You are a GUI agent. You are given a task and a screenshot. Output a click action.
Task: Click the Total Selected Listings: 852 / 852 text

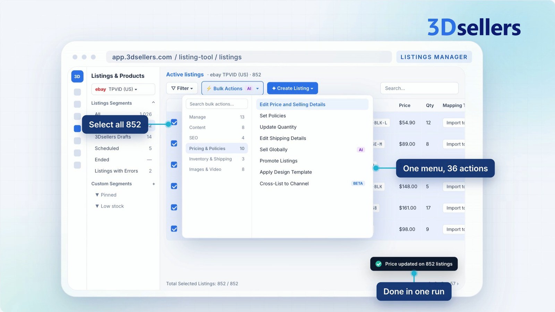(202, 284)
